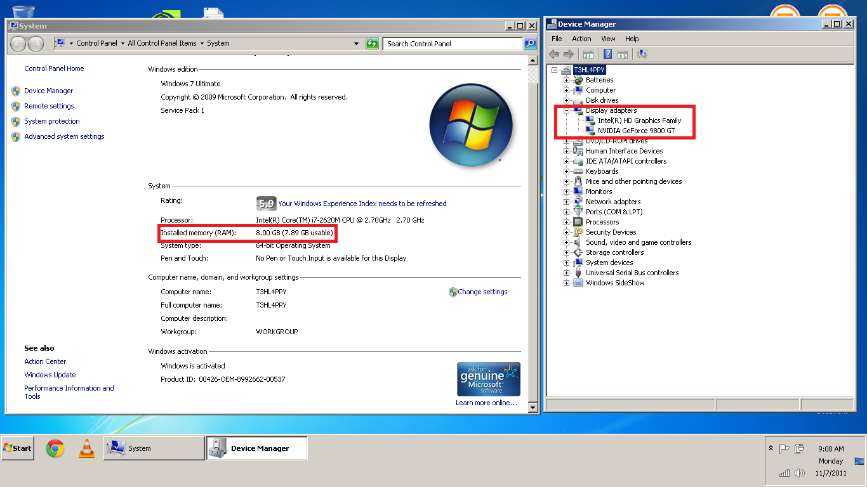
Task: Expand the Batteries node
Action: [x=567, y=81]
